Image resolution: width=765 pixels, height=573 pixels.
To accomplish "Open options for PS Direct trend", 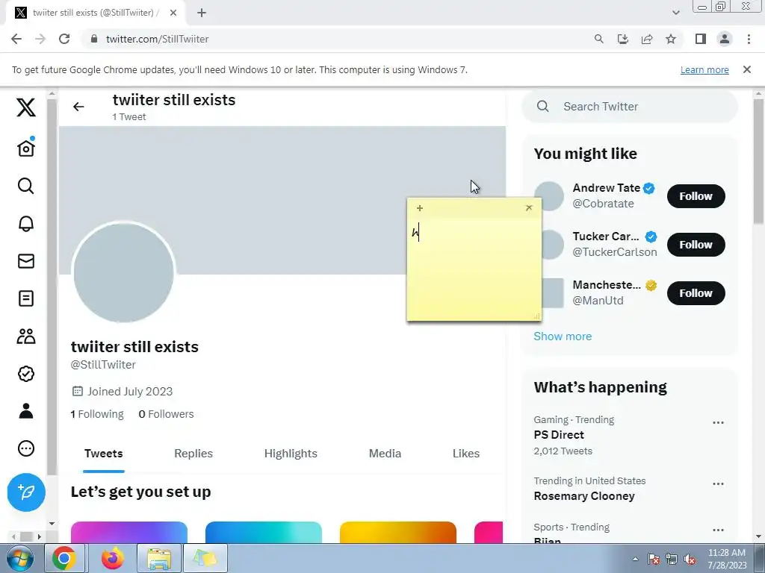I will (718, 422).
